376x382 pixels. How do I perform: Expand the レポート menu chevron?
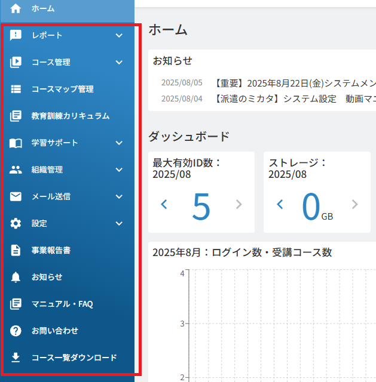coord(119,36)
